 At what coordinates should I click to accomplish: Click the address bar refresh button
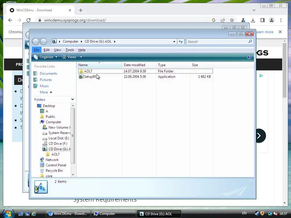pyautogui.click(x=181, y=41)
